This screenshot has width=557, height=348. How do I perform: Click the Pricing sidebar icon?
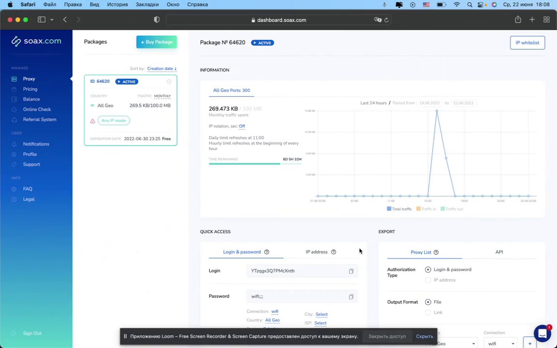[14, 89]
